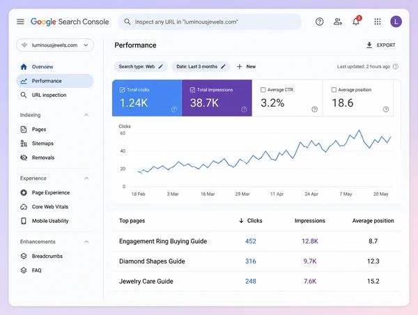Open the account avatar L
The image size is (418, 315).
point(396,22)
